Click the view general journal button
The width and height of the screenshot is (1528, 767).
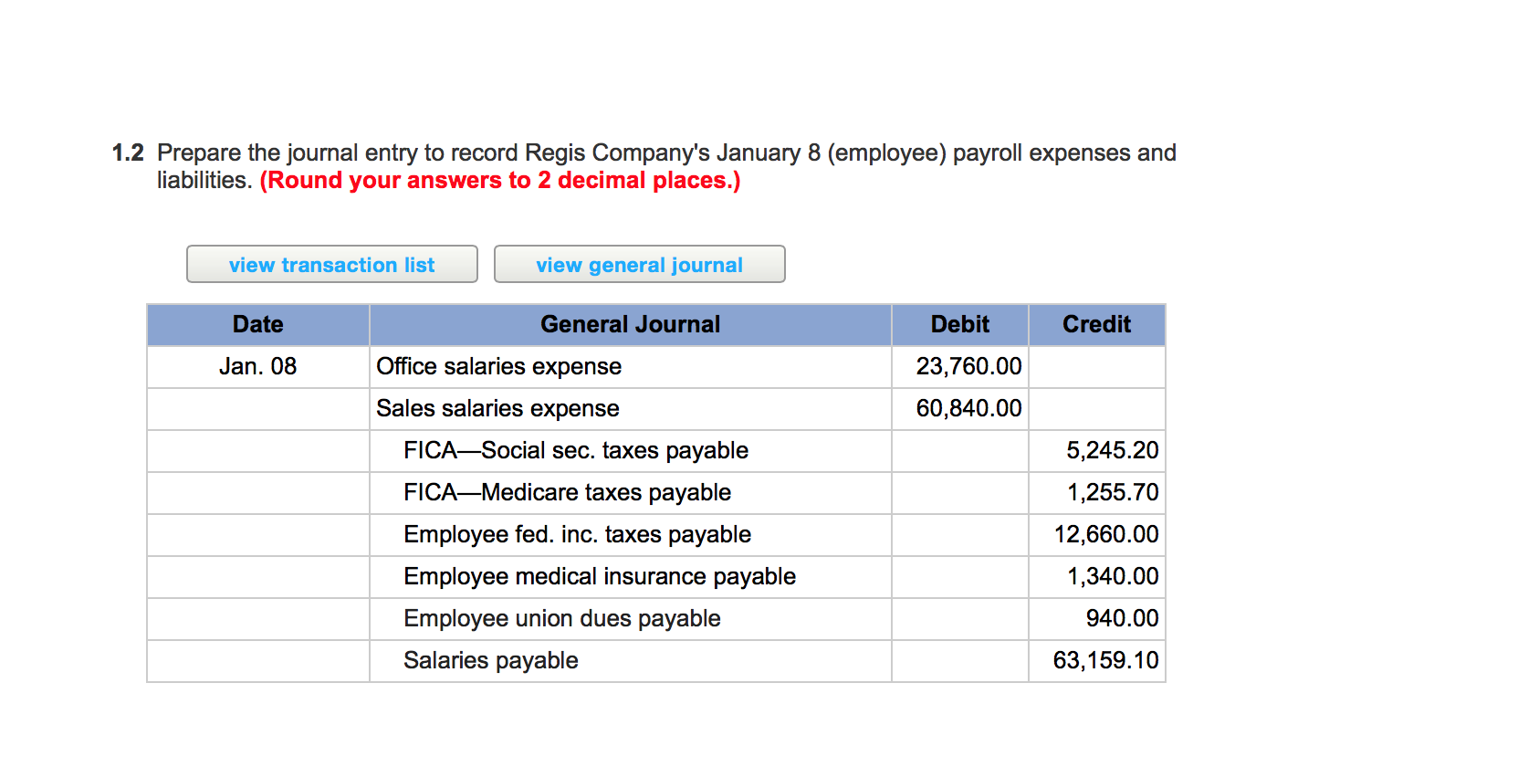[639, 264]
